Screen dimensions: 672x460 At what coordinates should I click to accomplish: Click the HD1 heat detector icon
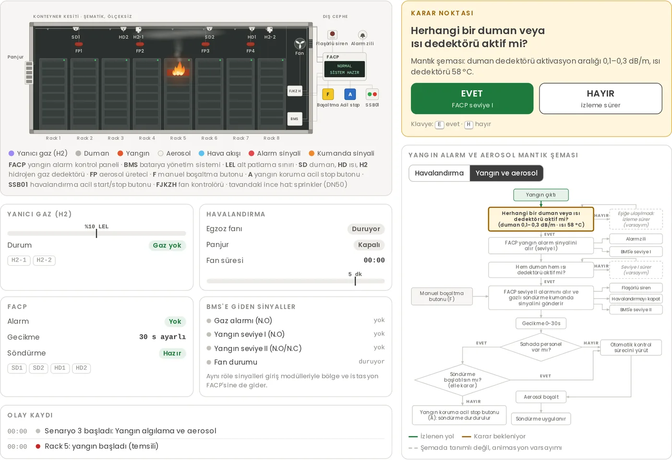pos(252,30)
